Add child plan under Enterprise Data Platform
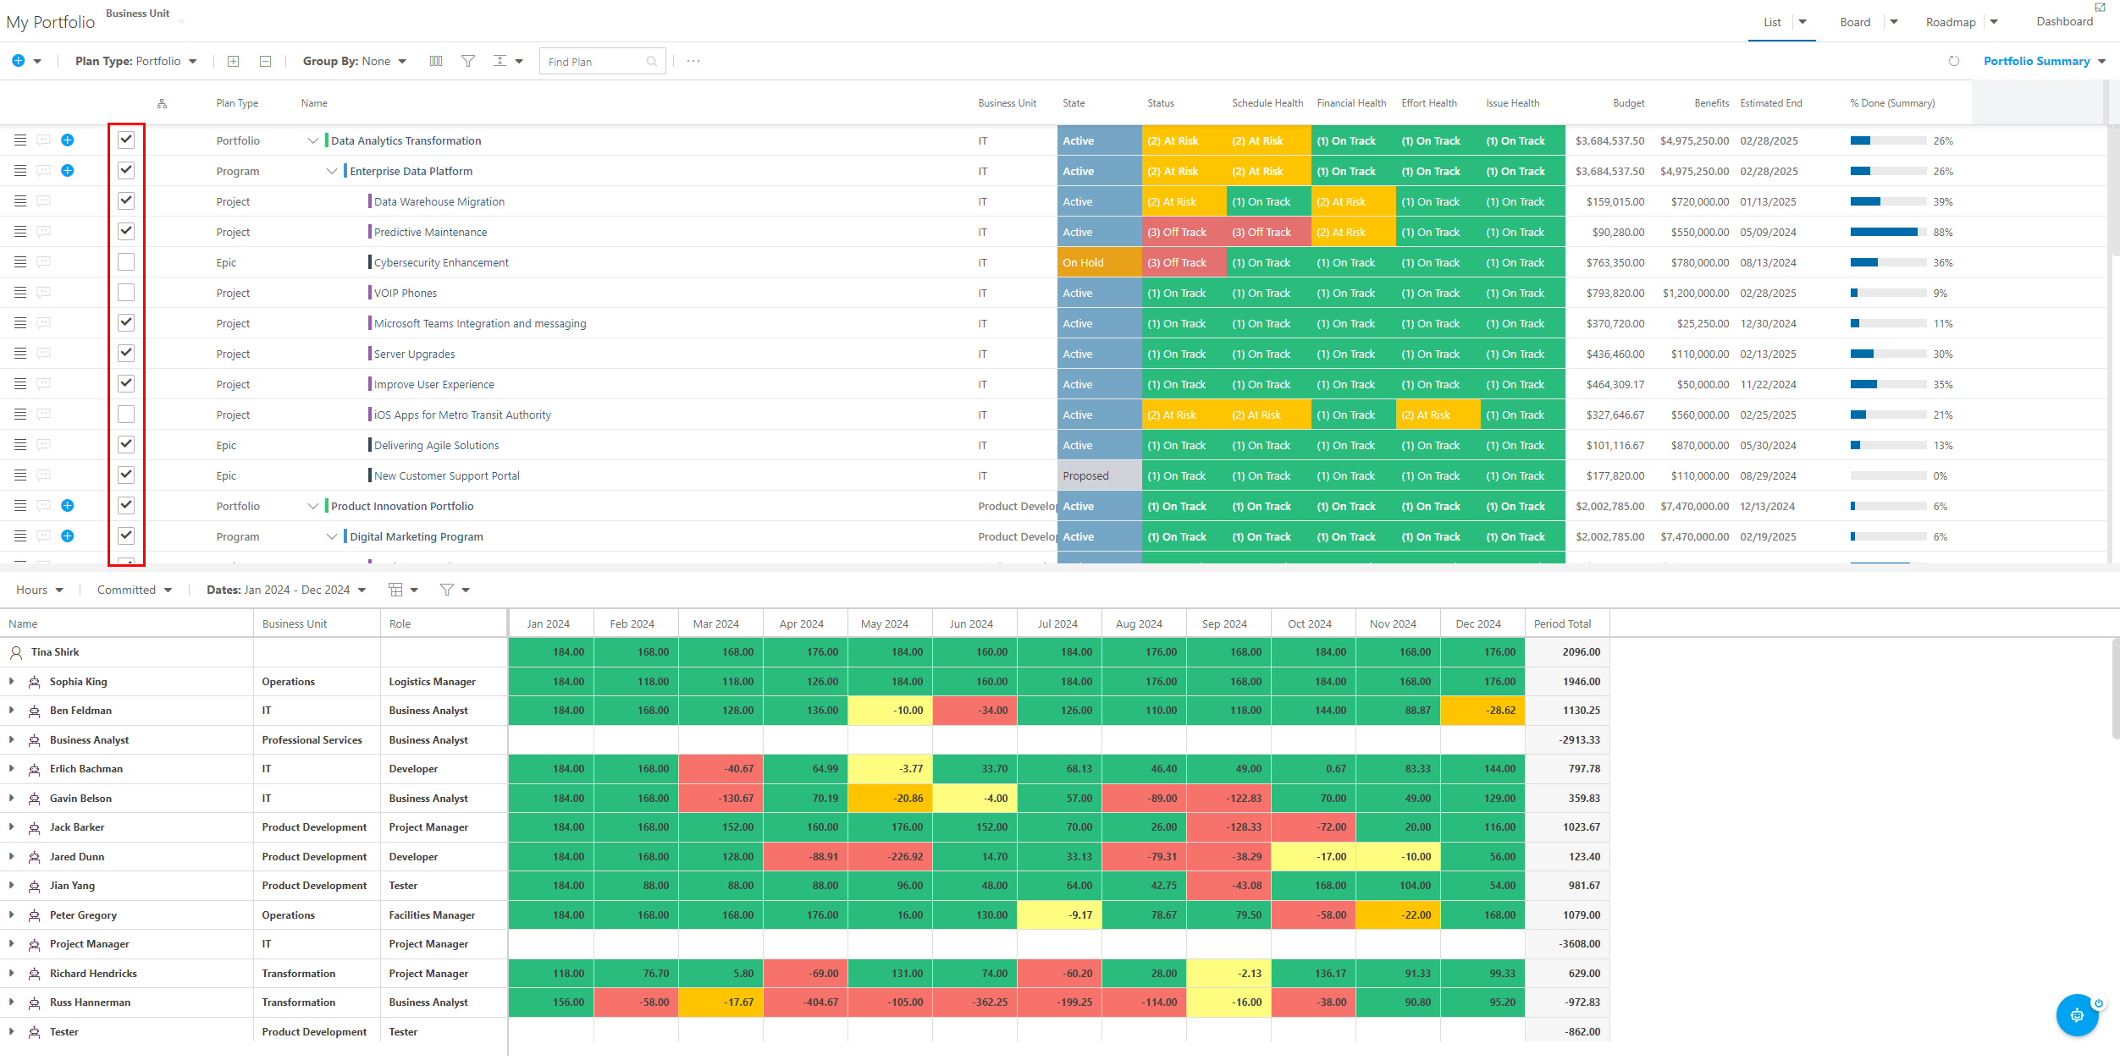The image size is (2120, 1060). pyautogui.click(x=68, y=171)
